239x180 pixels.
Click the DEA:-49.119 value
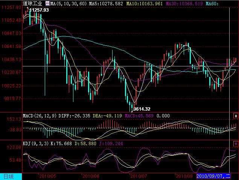pyautogui.click(x=107, y=116)
